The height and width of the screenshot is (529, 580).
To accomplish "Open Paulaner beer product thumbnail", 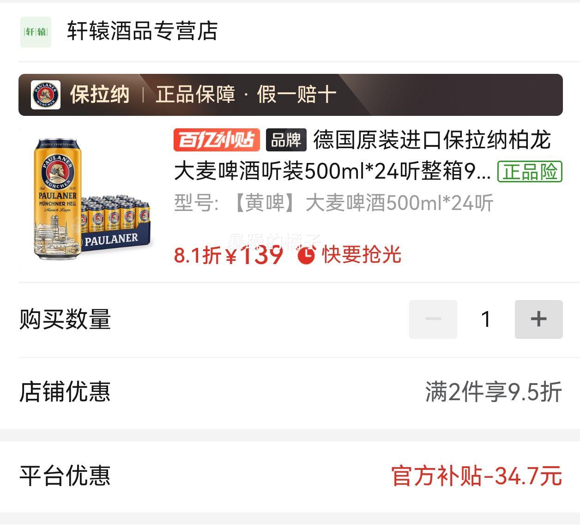I will click(x=89, y=198).
